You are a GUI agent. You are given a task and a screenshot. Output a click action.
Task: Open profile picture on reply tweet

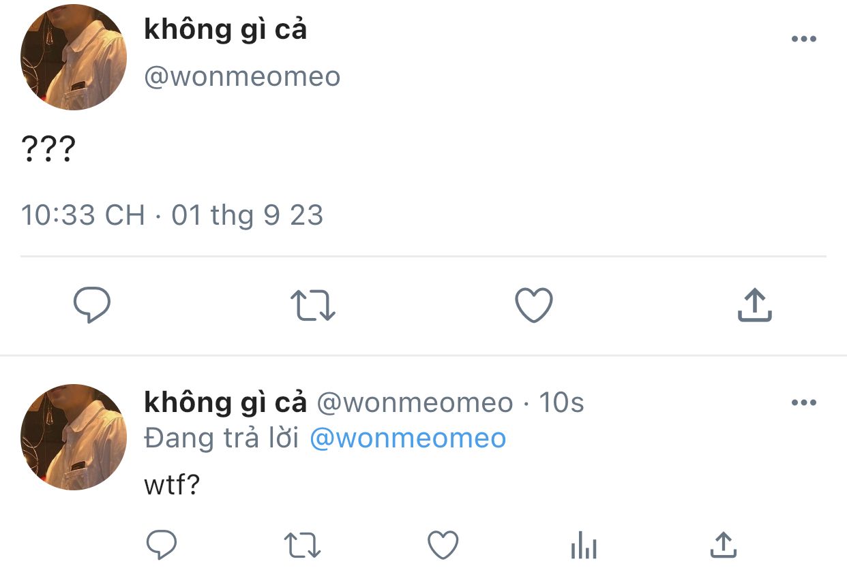coord(74,437)
